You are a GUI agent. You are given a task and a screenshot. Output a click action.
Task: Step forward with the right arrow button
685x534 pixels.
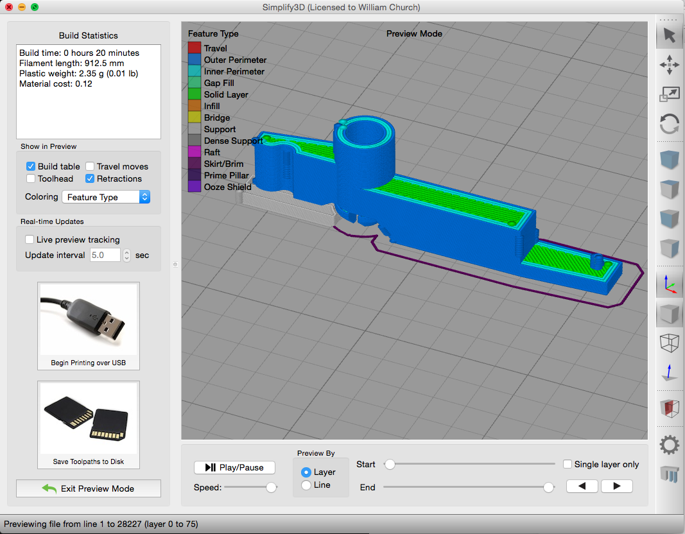tap(617, 487)
